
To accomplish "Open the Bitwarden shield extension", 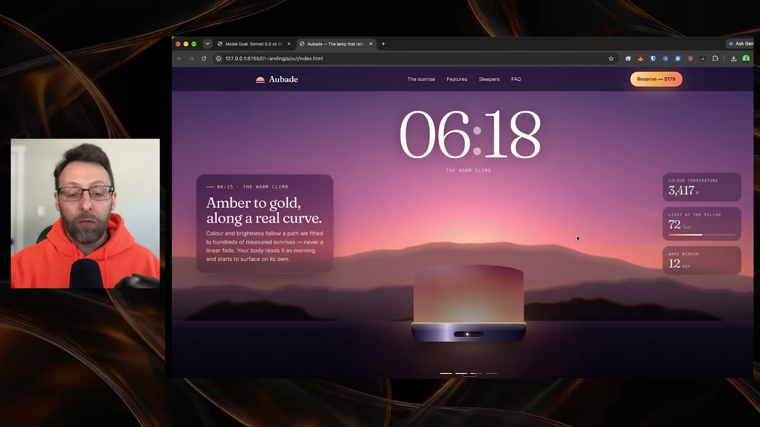I will pyautogui.click(x=653, y=58).
